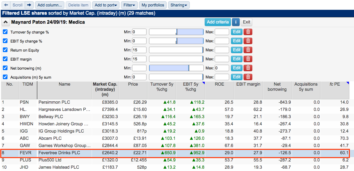Viewport: 354px width, 171px height.
Task: Disable the Acquisitions (m) 5y sum filter
Action: pyautogui.click(x=5, y=77)
